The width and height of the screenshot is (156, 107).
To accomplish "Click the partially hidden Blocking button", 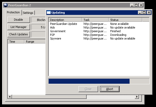I will tap(38, 20).
